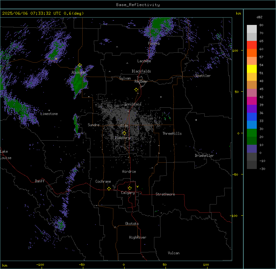Click the Sundre label
The width and height of the screenshot is (276, 269).
[93, 125]
